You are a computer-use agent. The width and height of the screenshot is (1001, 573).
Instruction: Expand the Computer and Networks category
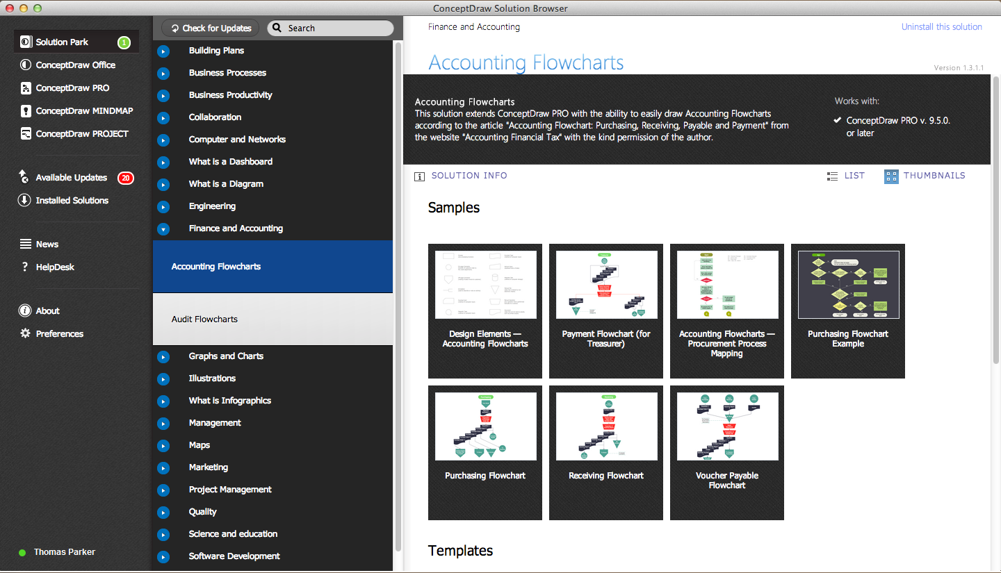[x=163, y=140]
